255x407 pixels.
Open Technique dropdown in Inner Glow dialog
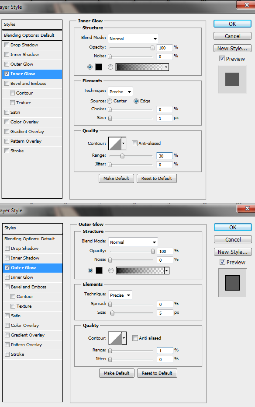coord(121,91)
